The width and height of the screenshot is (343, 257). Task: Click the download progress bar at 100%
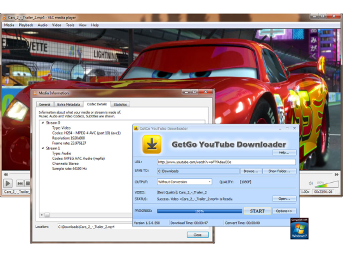click(x=199, y=211)
